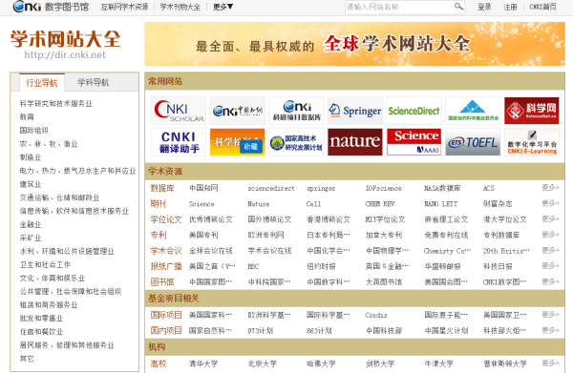The height and width of the screenshot is (373, 573).
Task: Select 教育 in the industry list
Action: (27, 116)
